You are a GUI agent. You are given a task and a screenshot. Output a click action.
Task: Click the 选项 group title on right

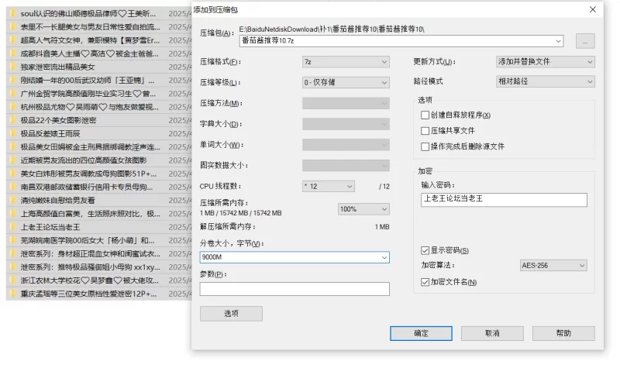(425, 100)
